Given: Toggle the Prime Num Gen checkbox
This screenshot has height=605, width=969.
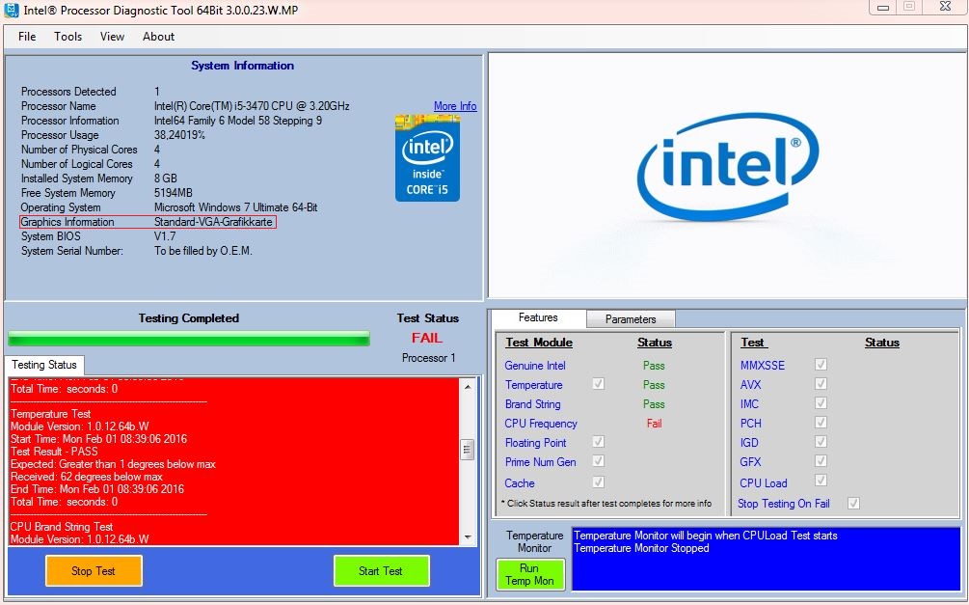Looking at the screenshot, I should 598,461.
